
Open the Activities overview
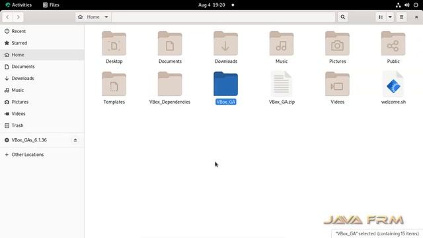point(19,5)
